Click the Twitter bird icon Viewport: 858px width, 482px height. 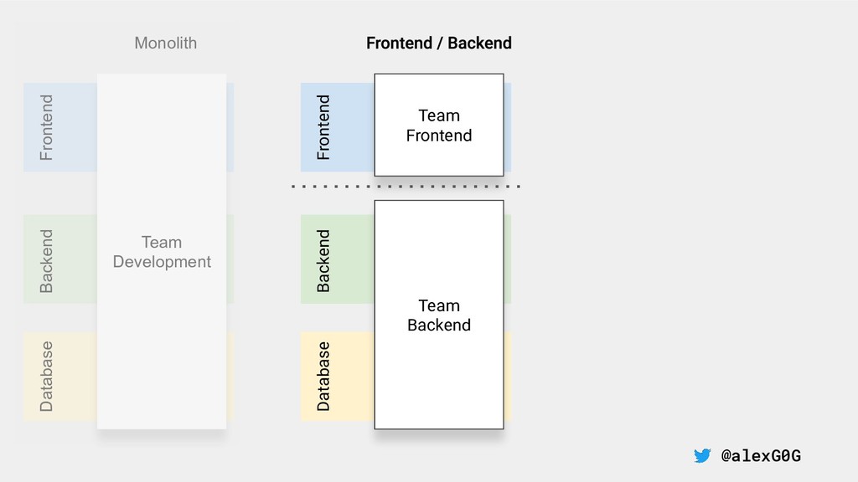point(702,456)
